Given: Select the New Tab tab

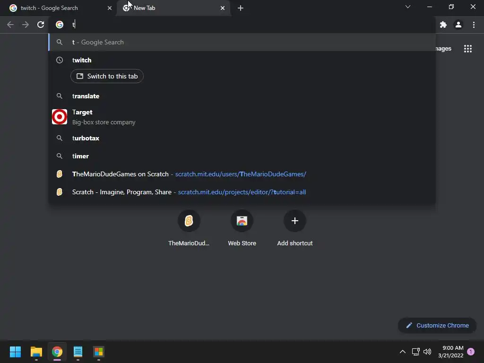Looking at the screenshot, I should [173, 8].
